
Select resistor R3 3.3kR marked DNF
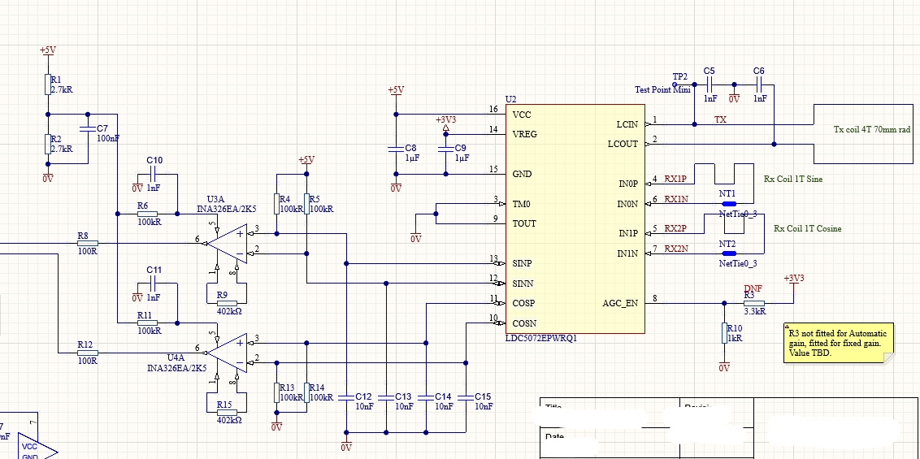[x=754, y=303]
